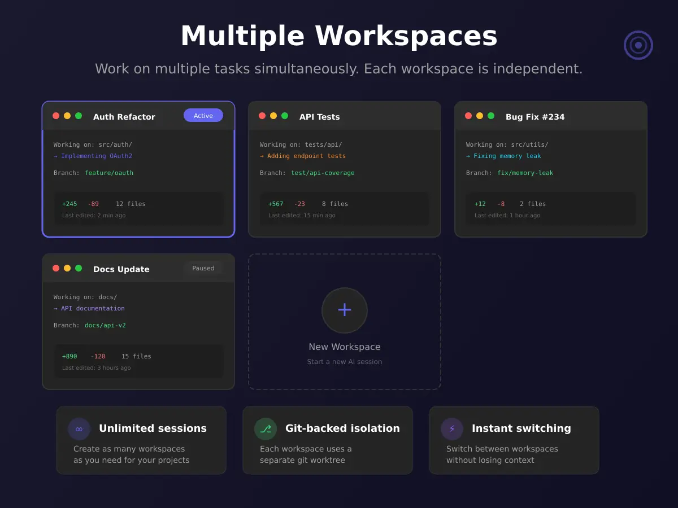The image size is (678, 508).
Task: Toggle the Paused badge on Docs Update
Action: (x=203, y=268)
